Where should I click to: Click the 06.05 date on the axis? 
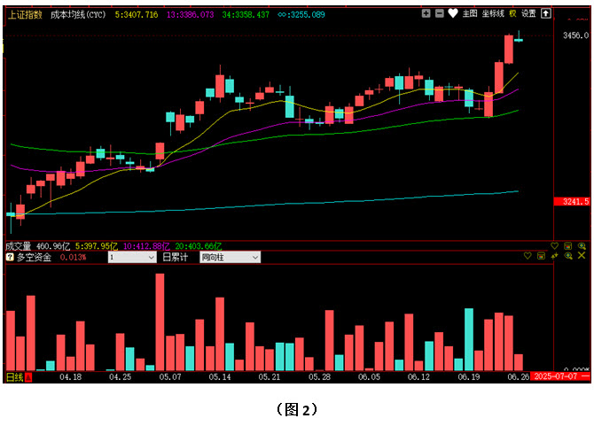369,376
